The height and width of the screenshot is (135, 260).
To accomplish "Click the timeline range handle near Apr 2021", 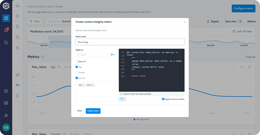I will (x=48, y=42).
